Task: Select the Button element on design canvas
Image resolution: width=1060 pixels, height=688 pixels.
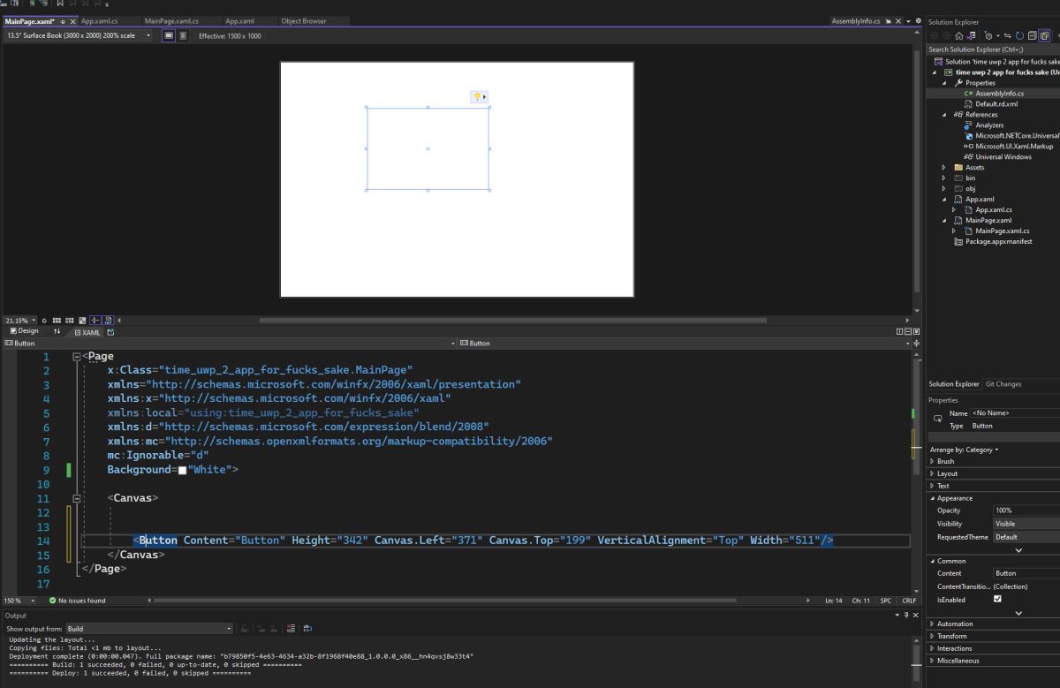Action: [428, 148]
